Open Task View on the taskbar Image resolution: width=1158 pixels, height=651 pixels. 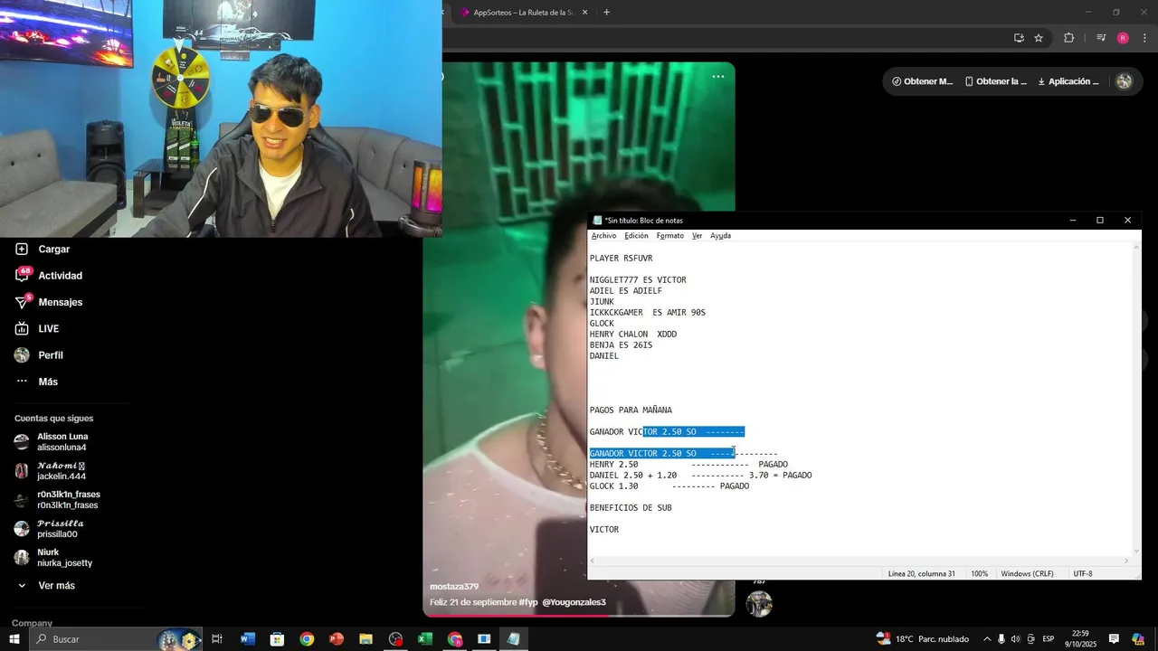pyautogui.click(x=217, y=639)
